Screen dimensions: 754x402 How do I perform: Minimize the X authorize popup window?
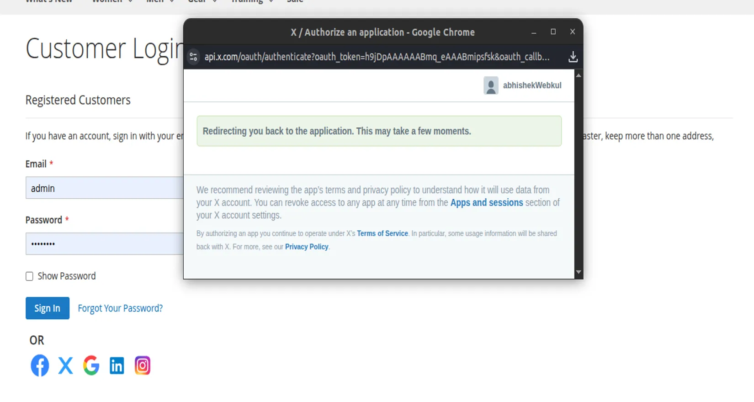534,32
